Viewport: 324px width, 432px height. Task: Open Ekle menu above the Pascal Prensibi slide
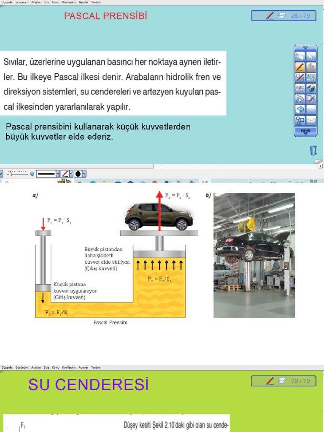point(46,2)
